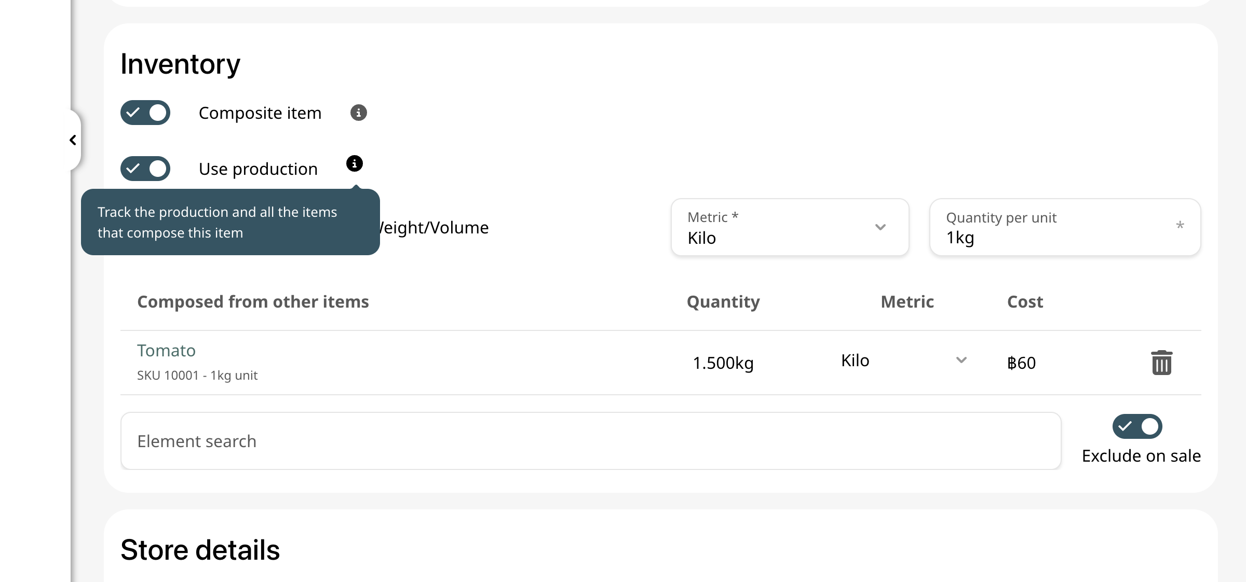This screenshot has height=582, width=1246.
Task: Click info icon next to Composite item
Action: pyautogui.click(x=358, y=113)
